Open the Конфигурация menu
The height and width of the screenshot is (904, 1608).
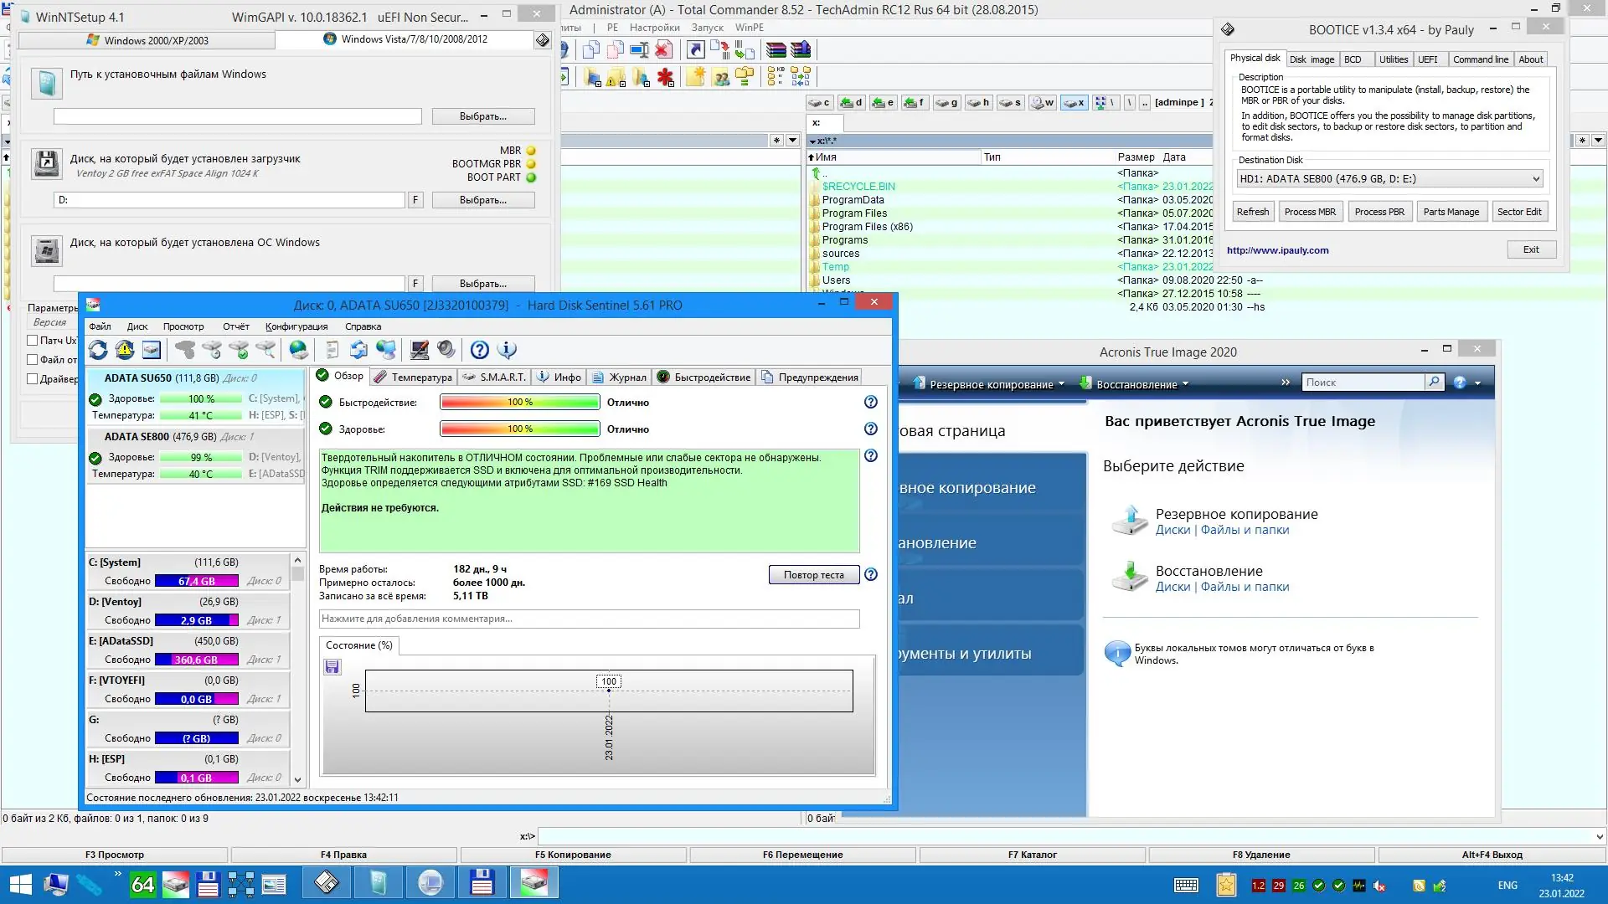(x=296, y=327)
